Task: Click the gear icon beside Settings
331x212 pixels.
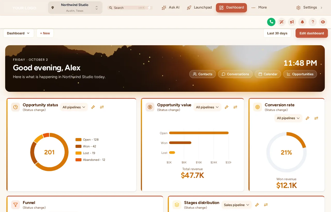Action: click(x=298, y=8)
